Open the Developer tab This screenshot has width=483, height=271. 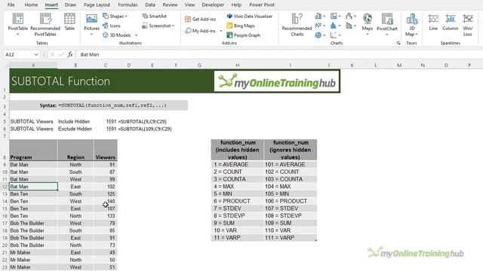click(x=213, y=5)
